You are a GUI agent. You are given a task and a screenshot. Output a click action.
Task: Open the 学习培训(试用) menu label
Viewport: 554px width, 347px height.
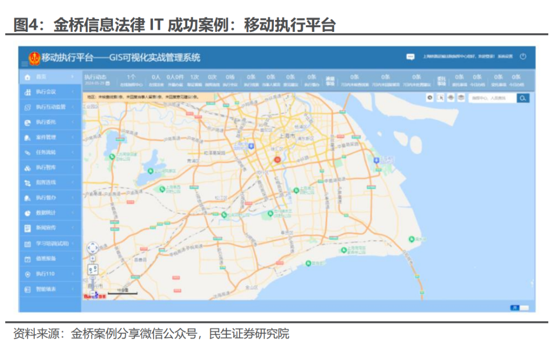[x=52, y=243]
